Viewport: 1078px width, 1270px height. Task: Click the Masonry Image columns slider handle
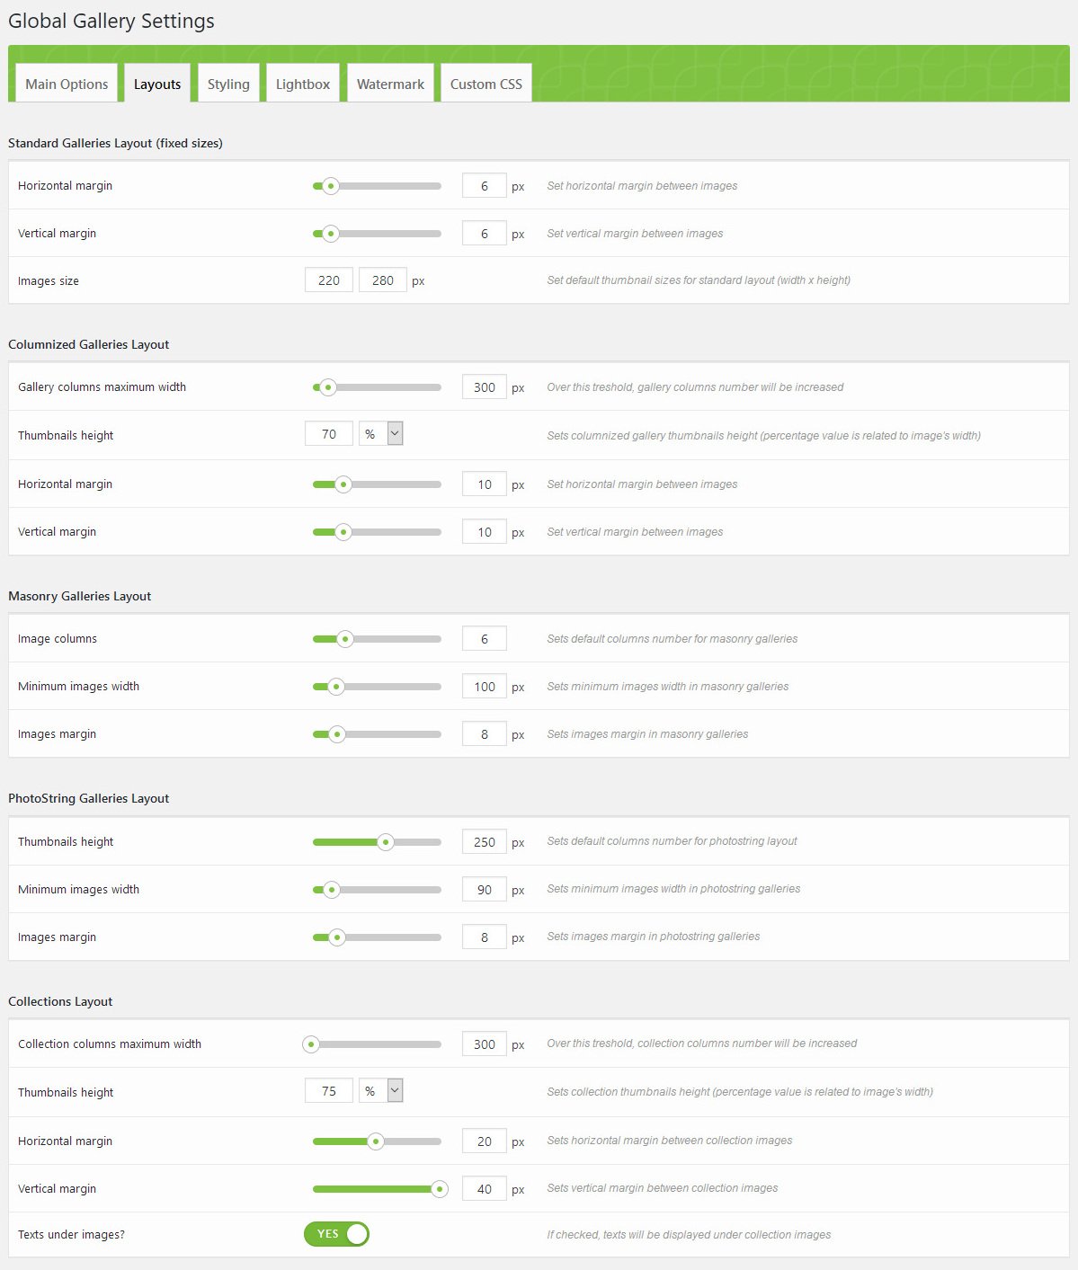click(x=344, y=639)
